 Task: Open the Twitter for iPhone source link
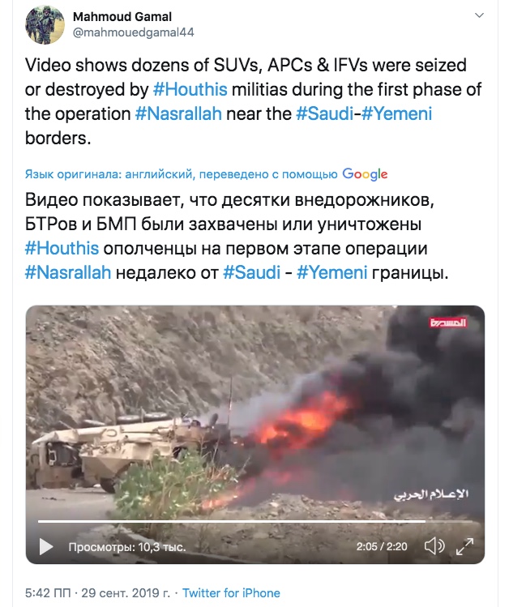(x=231, y=593)
